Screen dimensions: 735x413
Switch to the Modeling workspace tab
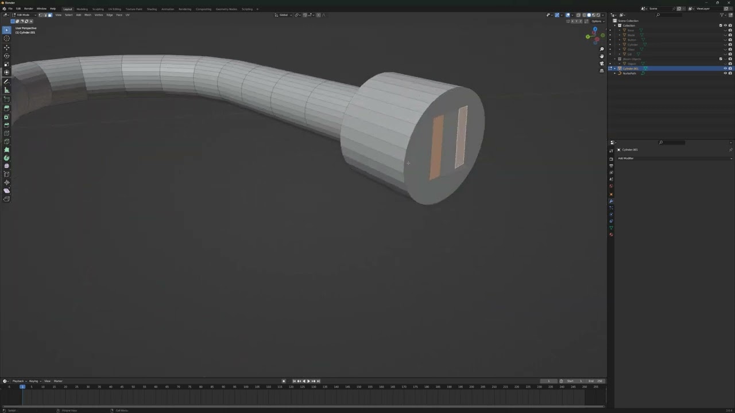82,9
